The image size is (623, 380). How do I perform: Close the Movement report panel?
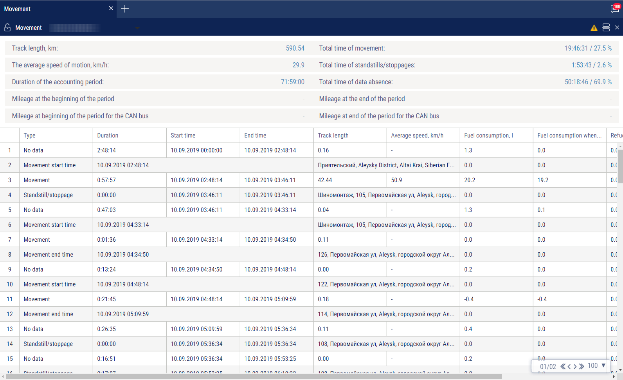(x=617, y=27)
